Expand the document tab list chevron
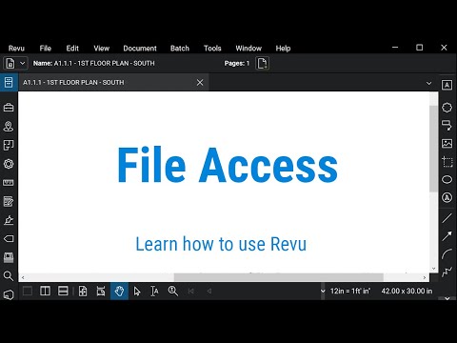The height and width of the screenshot is (343, 457). point(428,83)
